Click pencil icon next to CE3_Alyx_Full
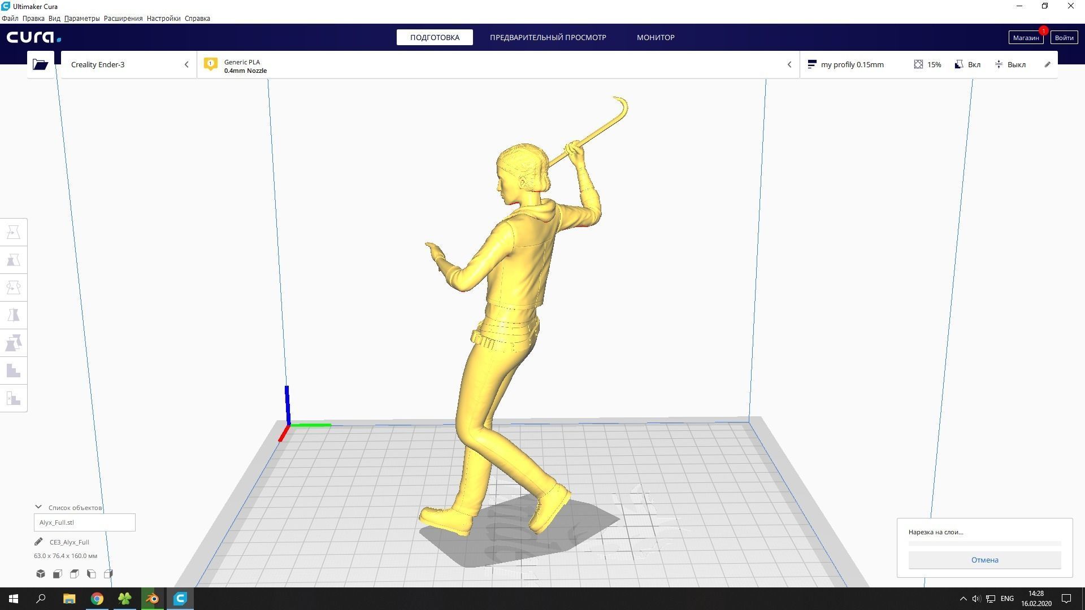Viewport: 1085px width, 610px height. [x=38, y=542]
